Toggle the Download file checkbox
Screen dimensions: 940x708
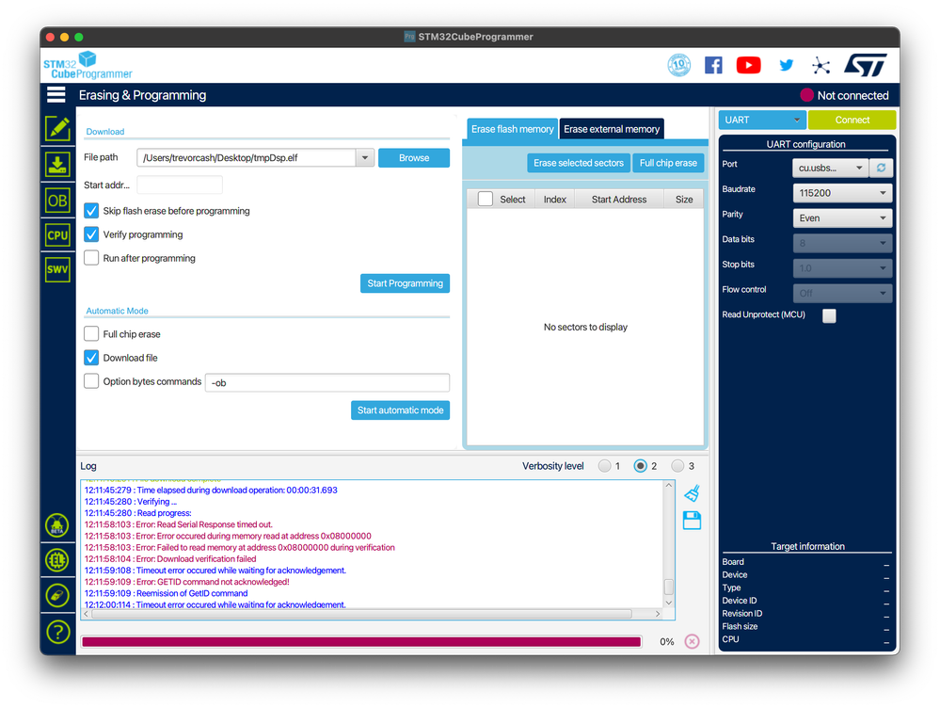click(x=91, y=358)
